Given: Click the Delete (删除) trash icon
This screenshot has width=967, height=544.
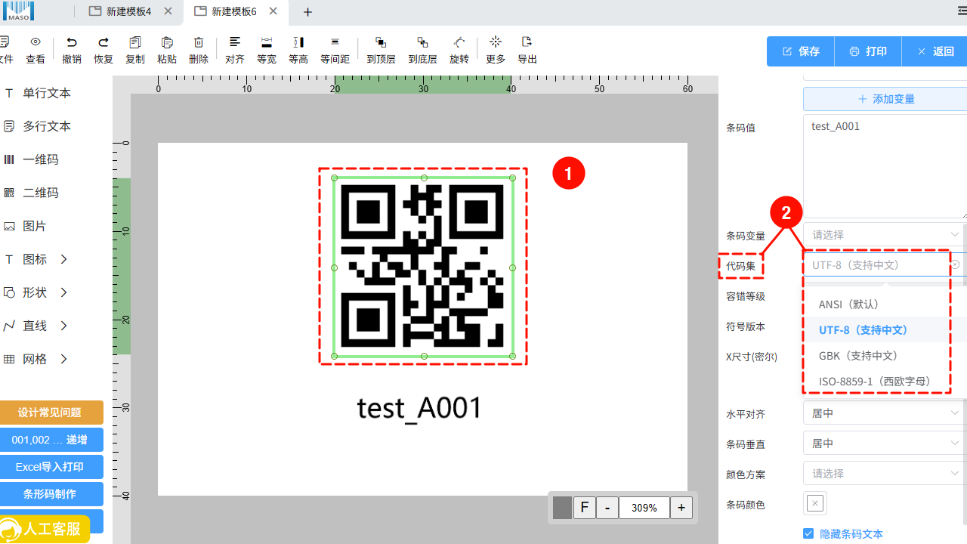Looking at the screenshot, I should [x=199, y=42].
